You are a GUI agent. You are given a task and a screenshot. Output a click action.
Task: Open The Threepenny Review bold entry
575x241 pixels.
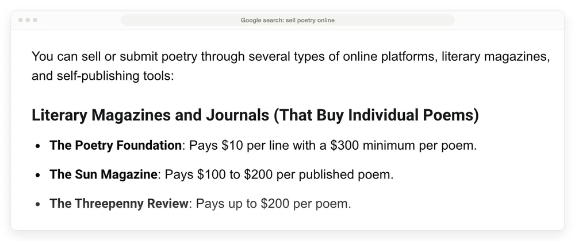[x=119, y=203]
